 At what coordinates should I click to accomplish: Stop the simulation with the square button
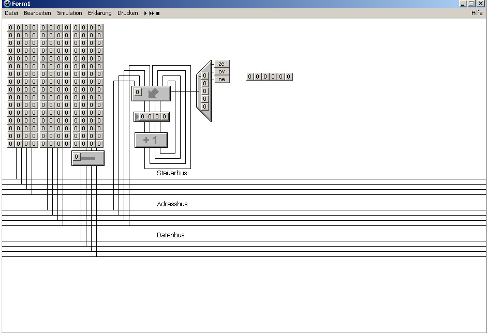pyautogui.click(x=158, y=13)
